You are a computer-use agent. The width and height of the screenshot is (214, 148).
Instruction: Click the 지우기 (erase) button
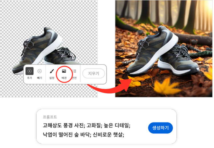coord(94,73)
